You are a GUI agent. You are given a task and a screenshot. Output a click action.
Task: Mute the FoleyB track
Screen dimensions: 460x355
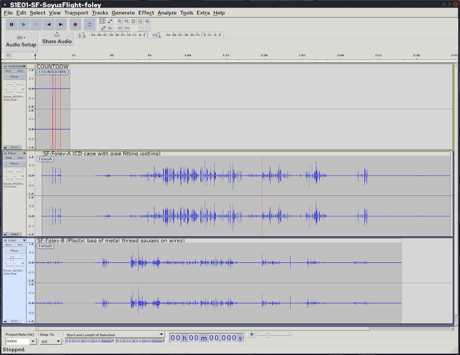pyautogui.click(x=9, y=245)
